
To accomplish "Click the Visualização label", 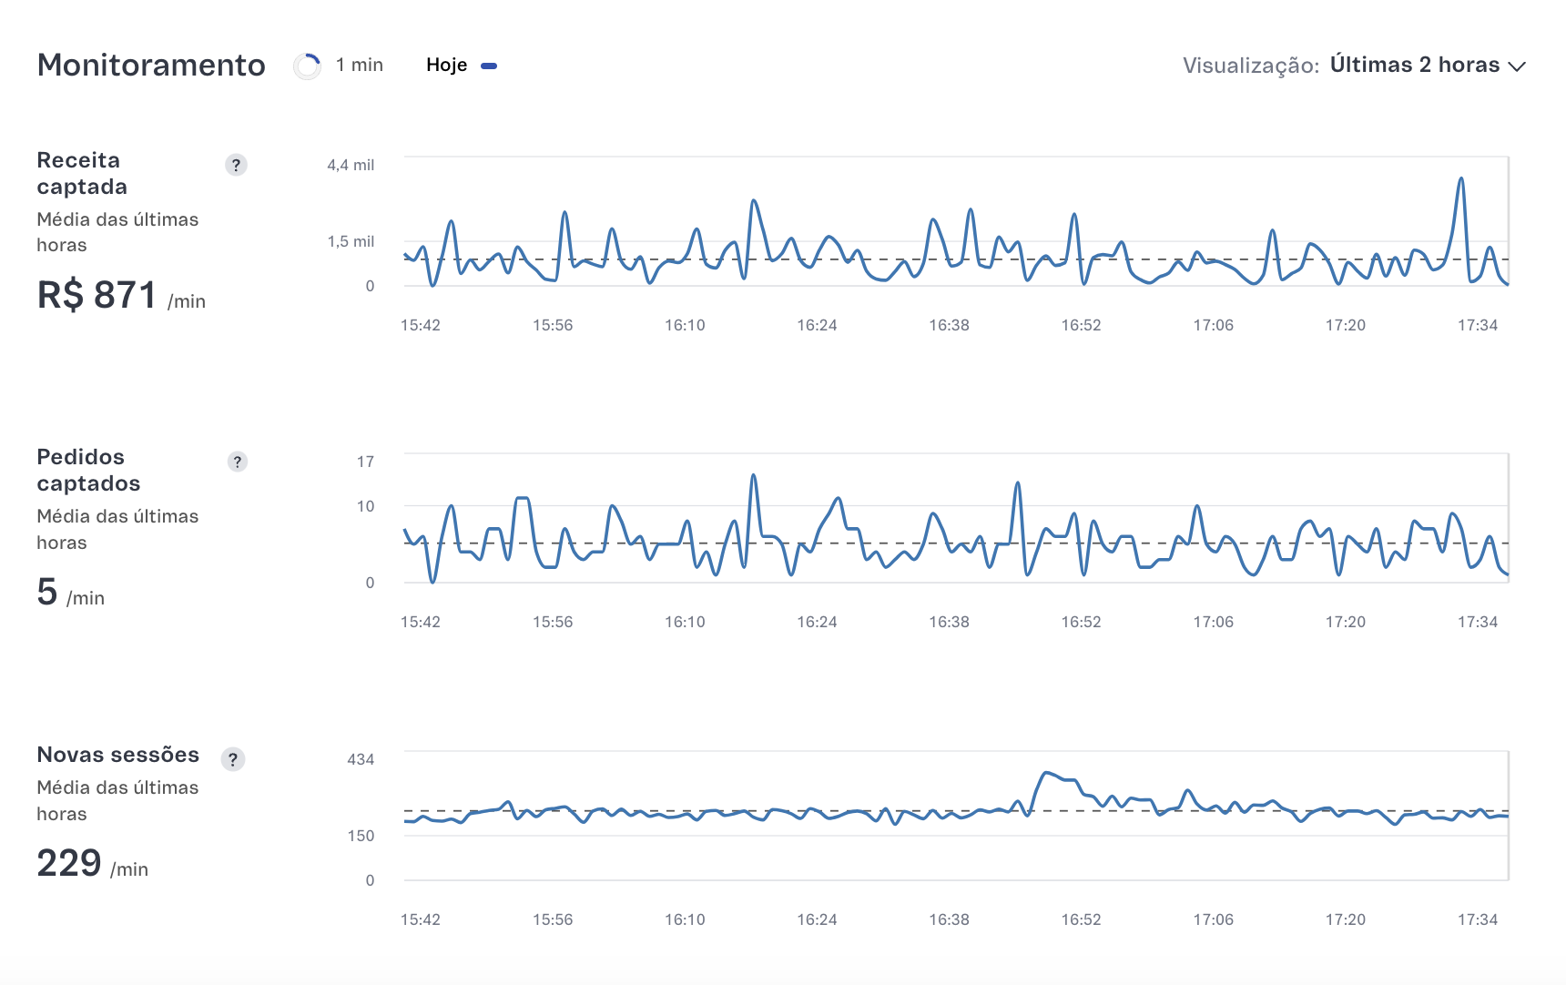I will coord(1250,66).
